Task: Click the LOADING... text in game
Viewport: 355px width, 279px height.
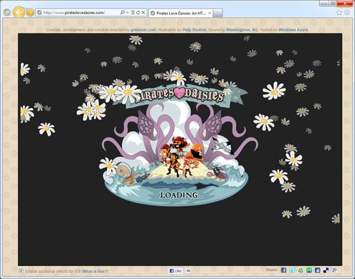Action: [x=182, y=195]
